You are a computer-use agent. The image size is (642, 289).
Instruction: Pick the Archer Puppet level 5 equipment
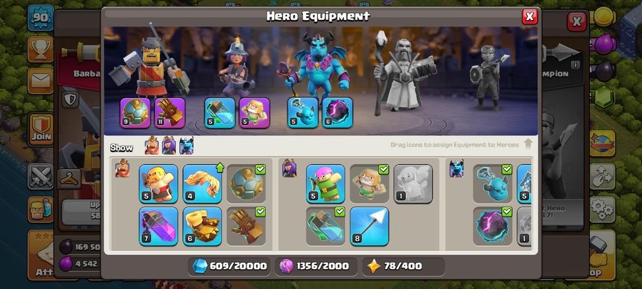pyautogui.click(x=325, y=184)
